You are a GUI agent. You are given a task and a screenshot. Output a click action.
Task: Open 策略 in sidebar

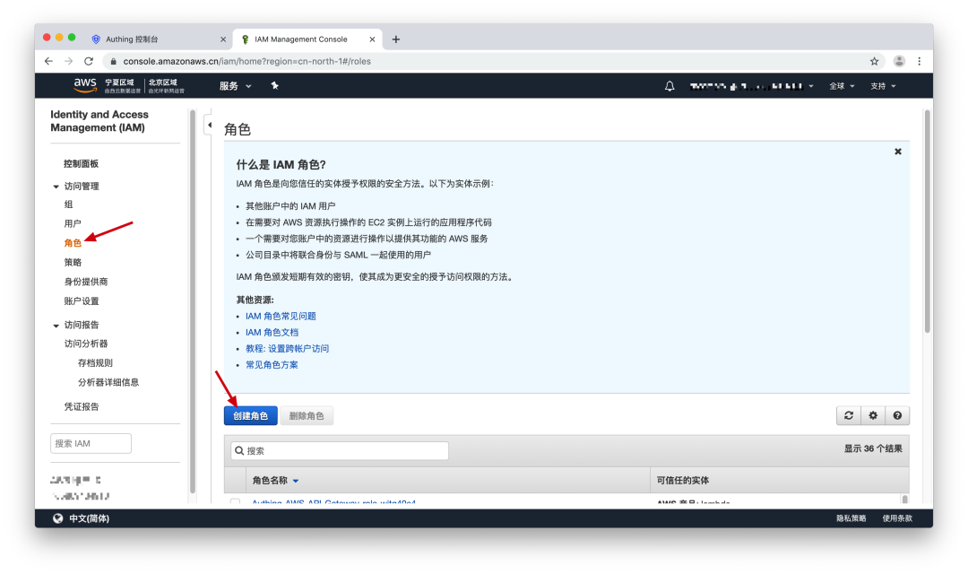click(73, 263)
